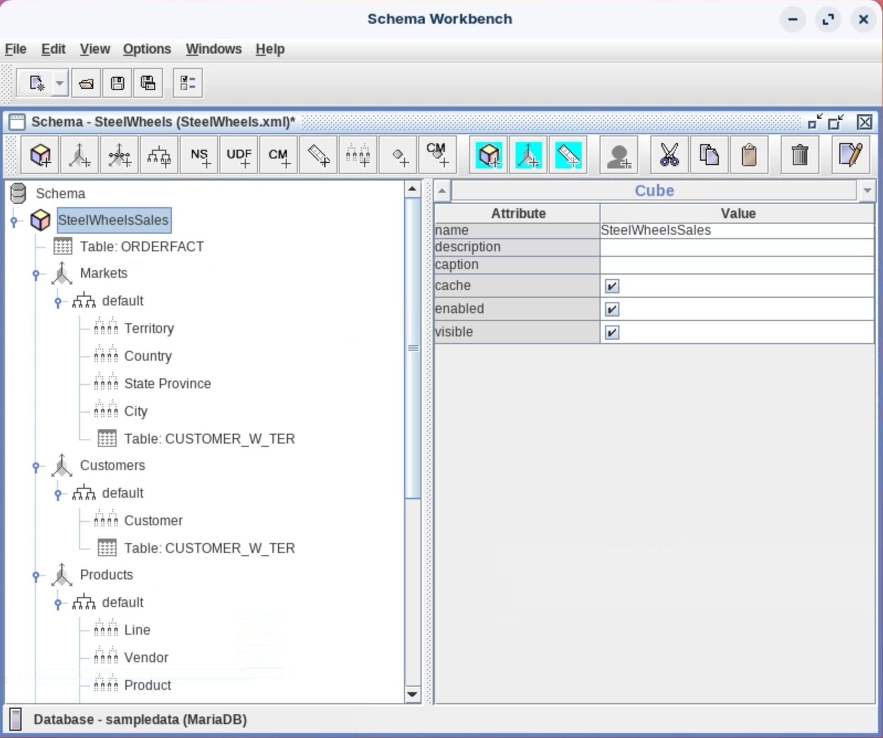
Task: Click the Add Cube toolbar icon
Action: click(x=40, y=156)
